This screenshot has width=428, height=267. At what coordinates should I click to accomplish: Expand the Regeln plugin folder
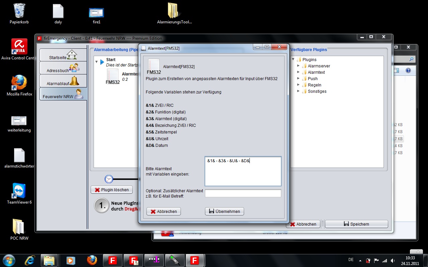click(x=299, y=85)
